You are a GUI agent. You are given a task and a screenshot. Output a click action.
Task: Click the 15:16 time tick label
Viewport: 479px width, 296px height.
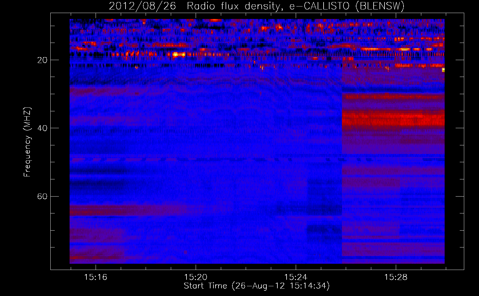96,277
